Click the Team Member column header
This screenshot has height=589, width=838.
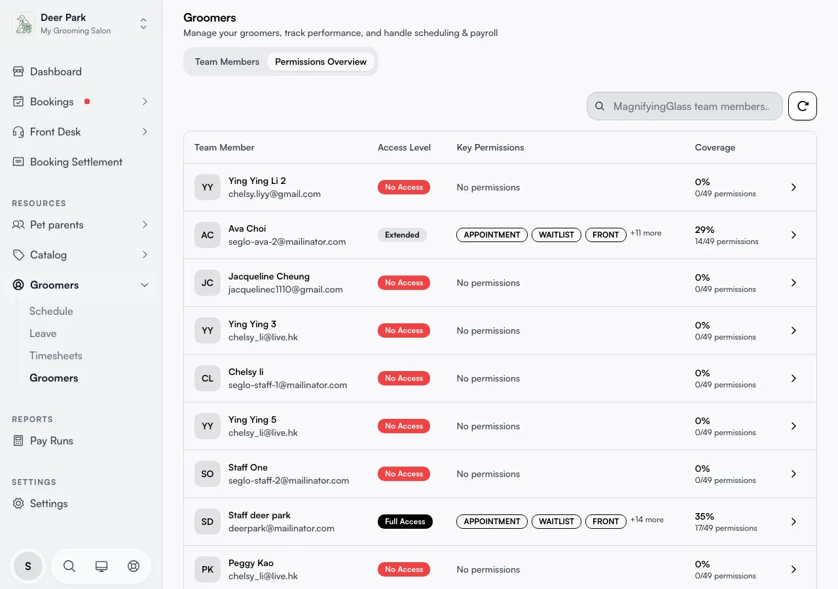tap(225, 147)
